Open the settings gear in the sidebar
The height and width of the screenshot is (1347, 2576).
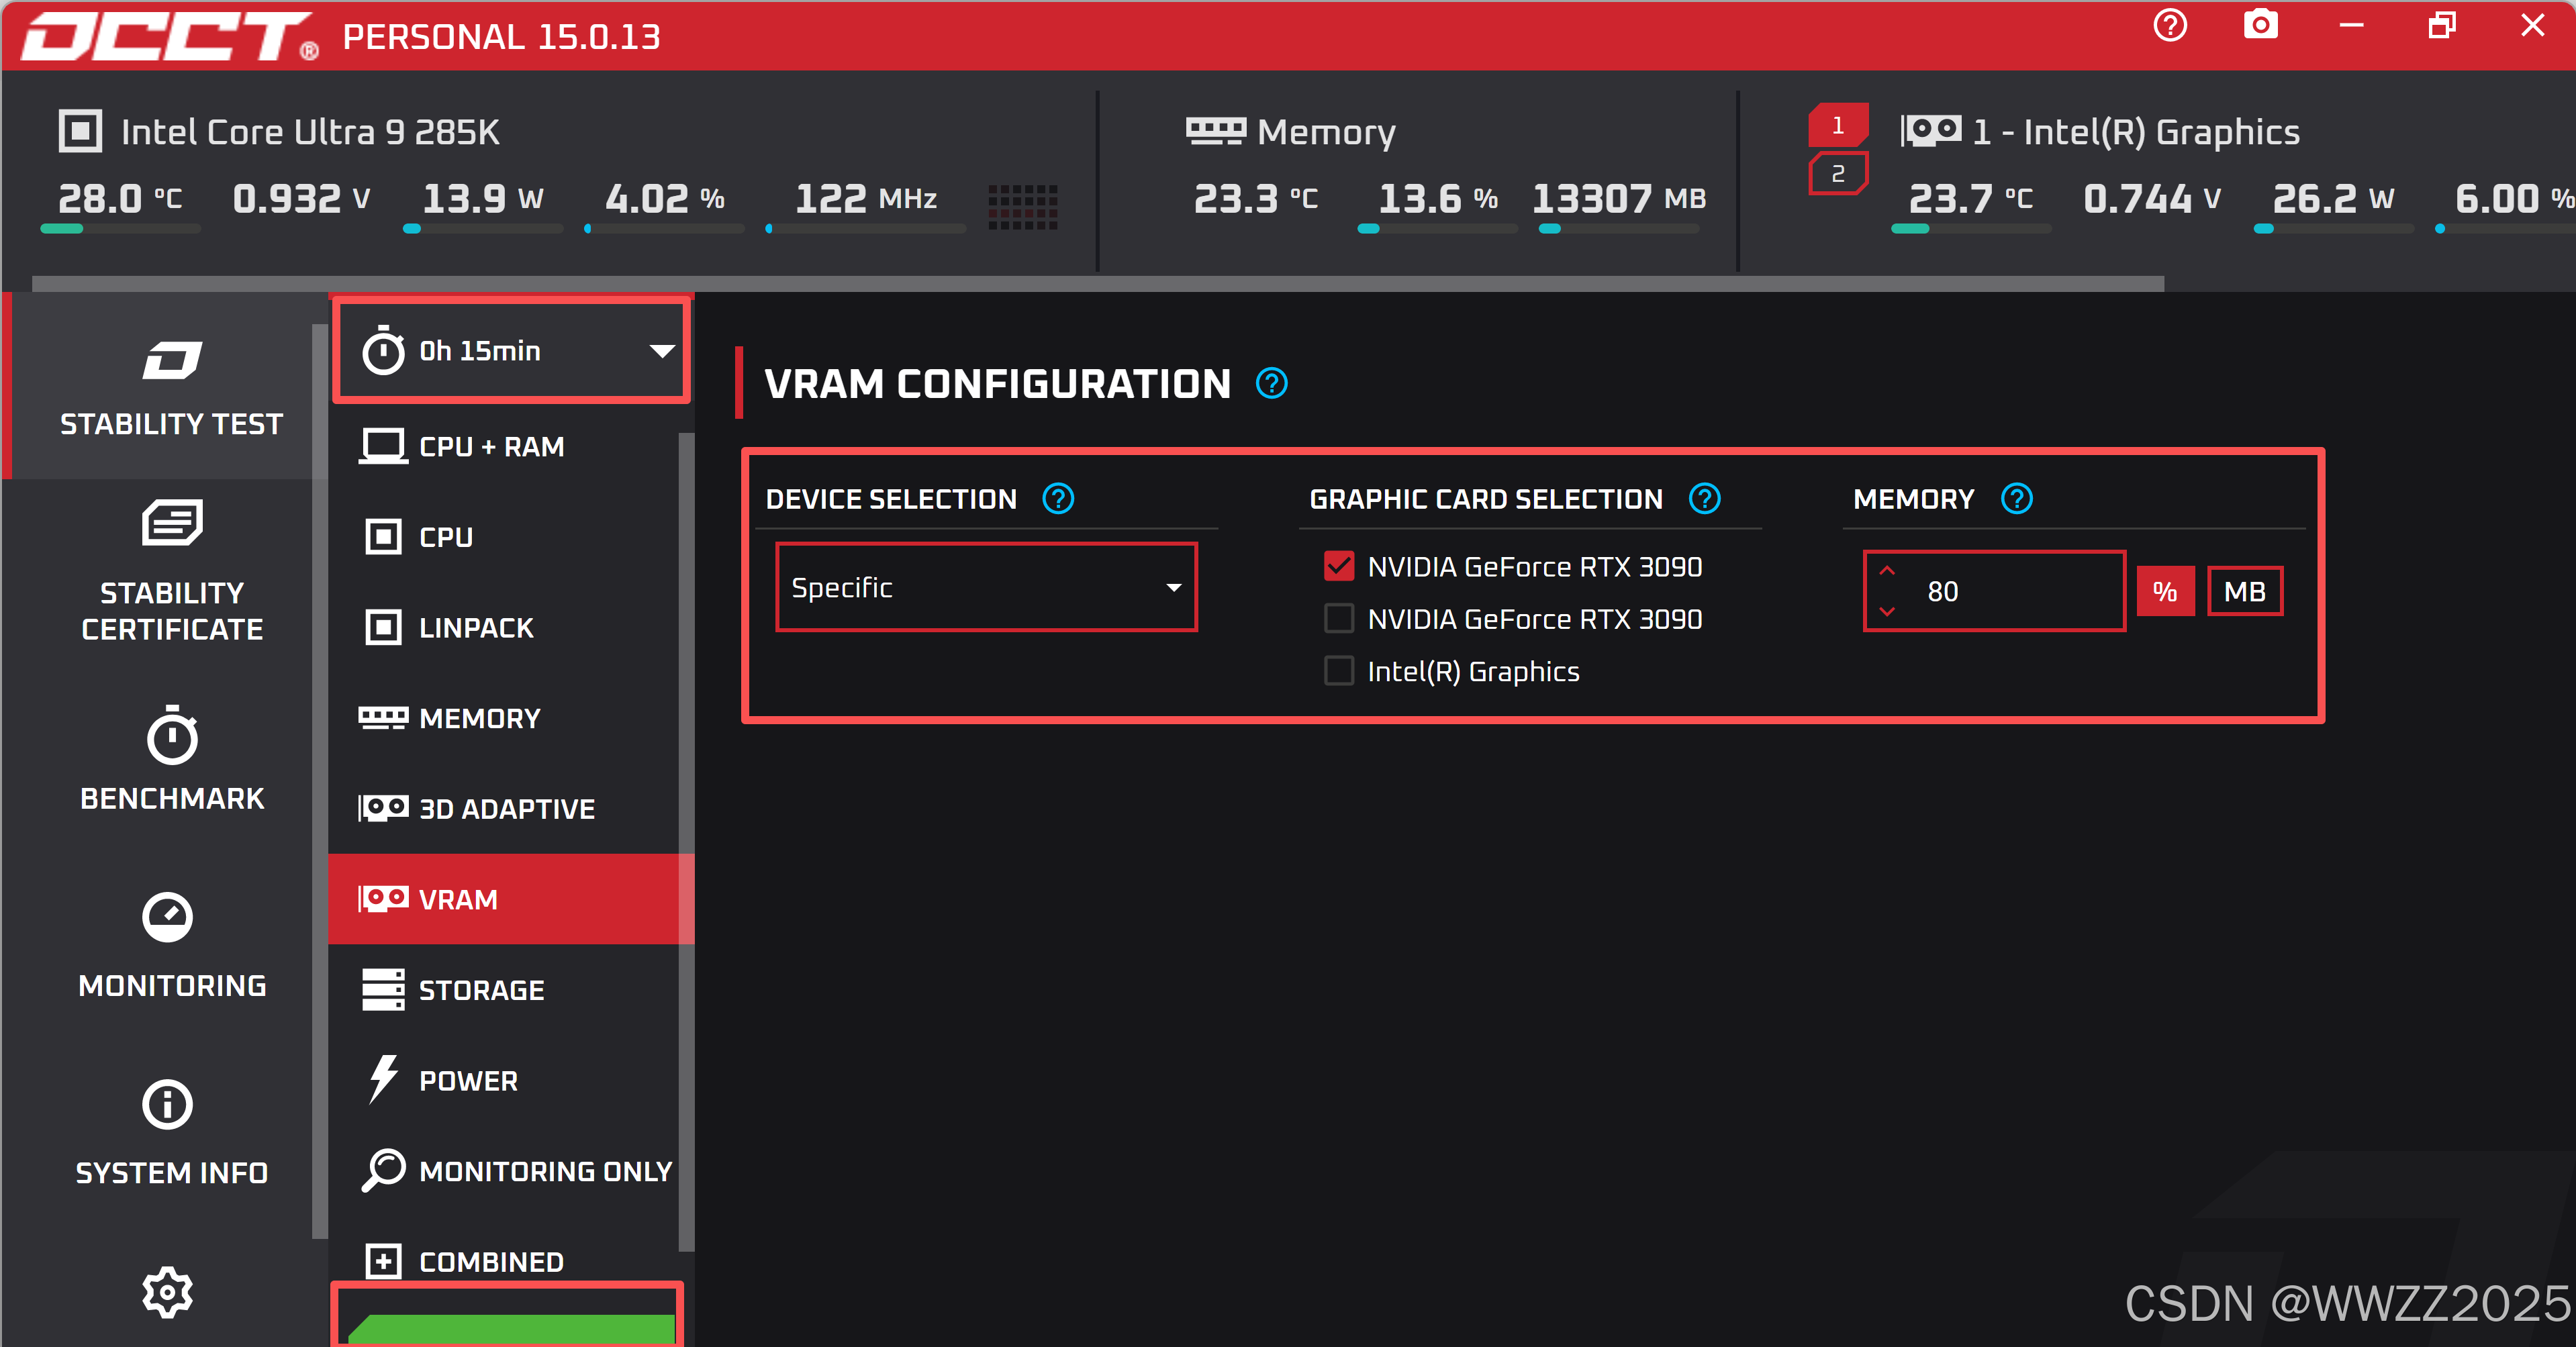[167, 1292]
